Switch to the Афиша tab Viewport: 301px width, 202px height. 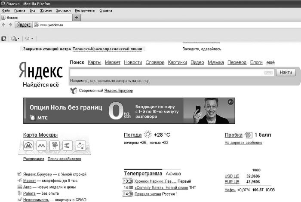(173, 174)
